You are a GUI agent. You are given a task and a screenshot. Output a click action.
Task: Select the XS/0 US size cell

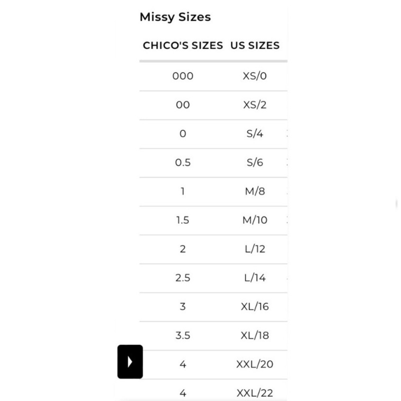255,76
